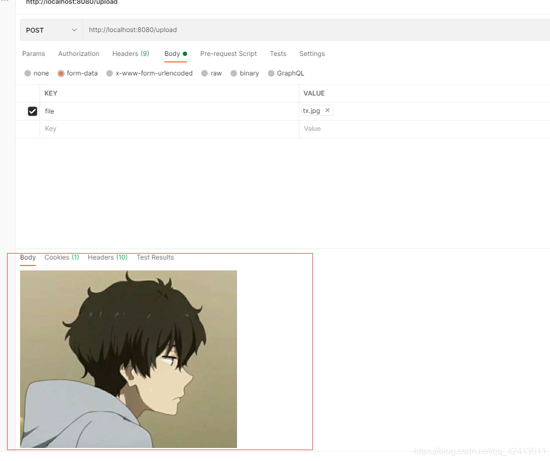Viewport: 550px width, 461px height.
Task: Uncheck the file row checkbox
Action: (32, 111)
